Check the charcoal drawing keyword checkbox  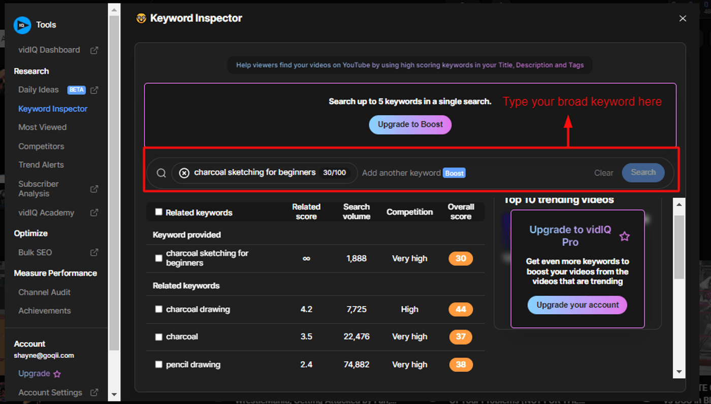pyautogui.click(x=159, y=309)
